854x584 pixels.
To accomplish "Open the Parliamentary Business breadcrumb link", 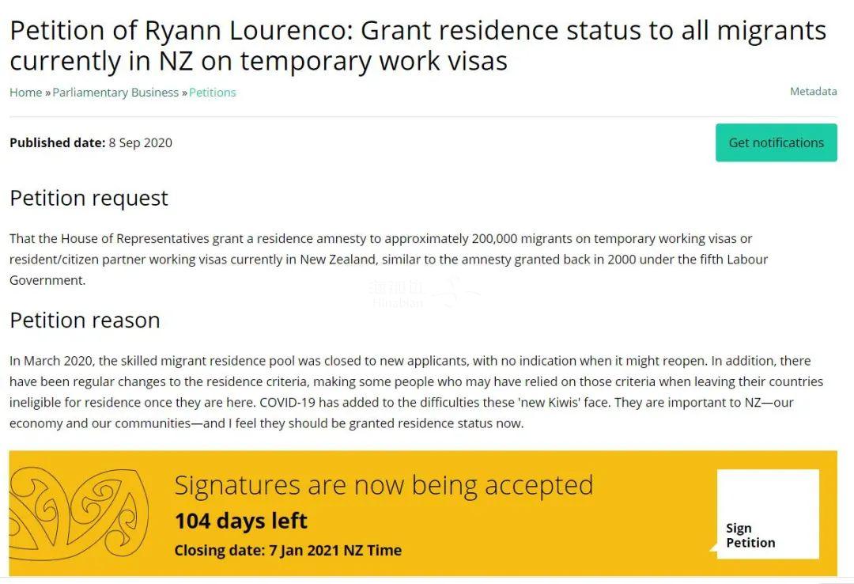I will coord(115,92).
